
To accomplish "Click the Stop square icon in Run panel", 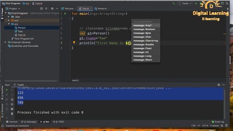I will (7, 95).
